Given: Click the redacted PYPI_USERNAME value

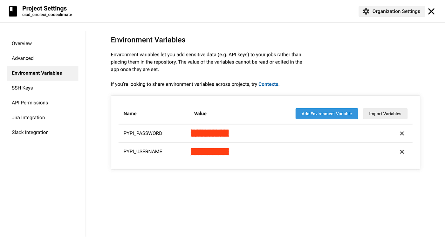Looking at the screenshot, I should (x=209, y=151).
